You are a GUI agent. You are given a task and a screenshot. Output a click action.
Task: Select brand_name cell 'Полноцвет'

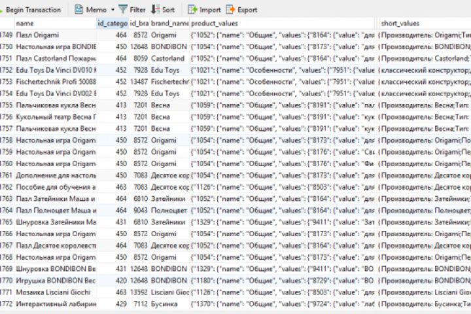pos(169,211)
